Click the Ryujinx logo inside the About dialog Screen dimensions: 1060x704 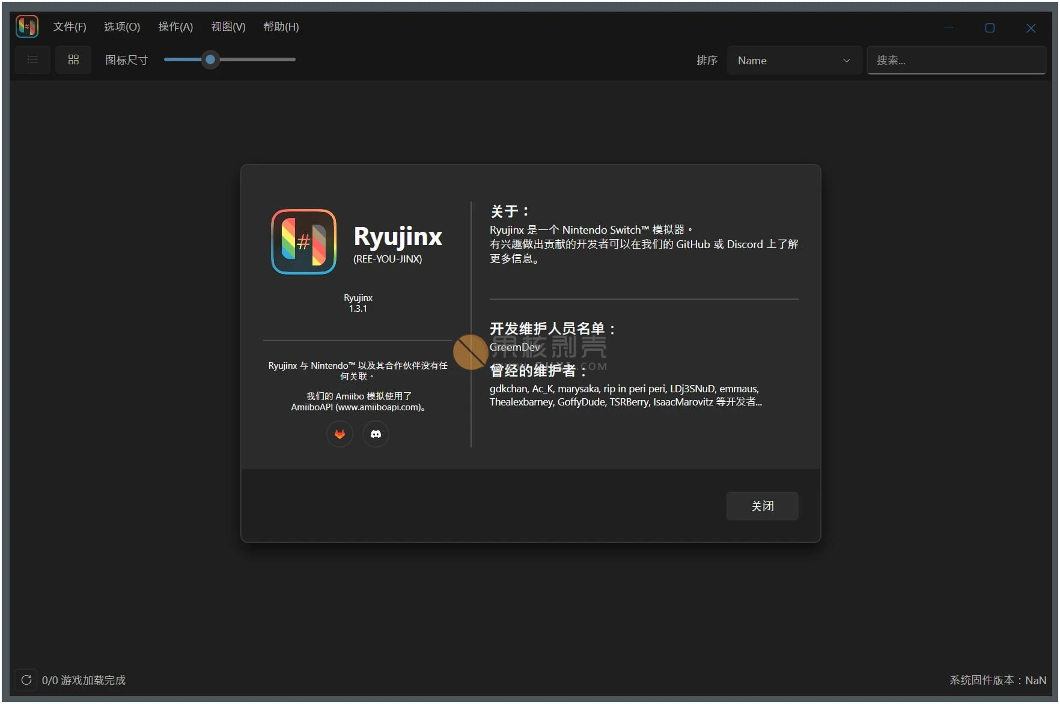coord(303,242)
